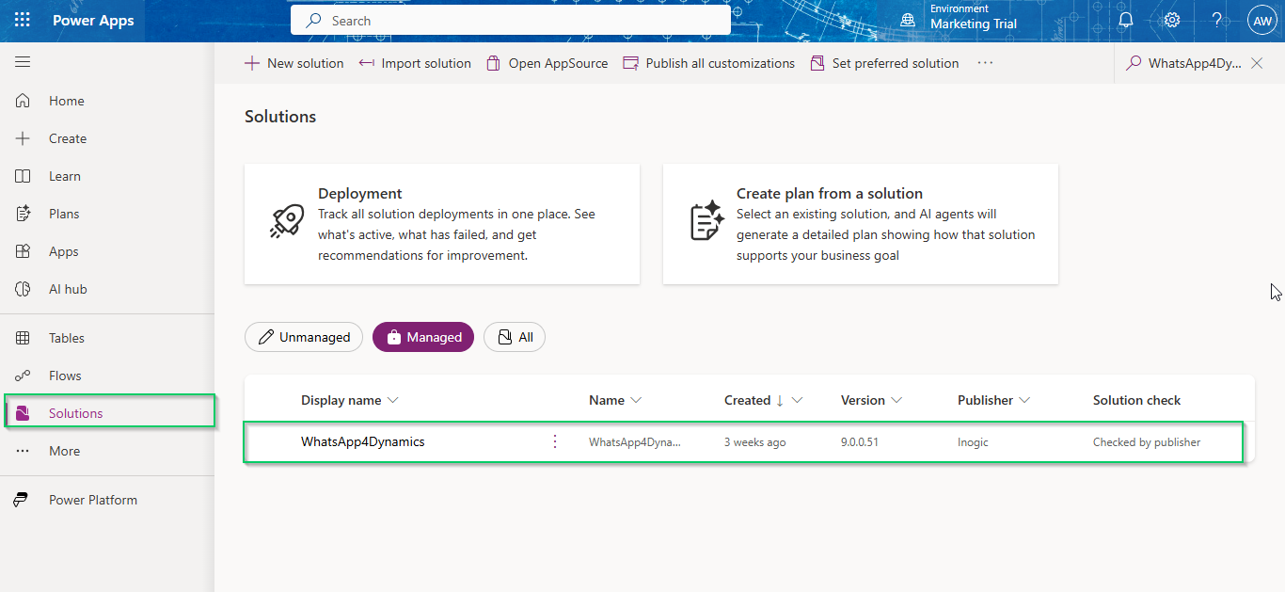Select the All filter pill

click(515, 337)
